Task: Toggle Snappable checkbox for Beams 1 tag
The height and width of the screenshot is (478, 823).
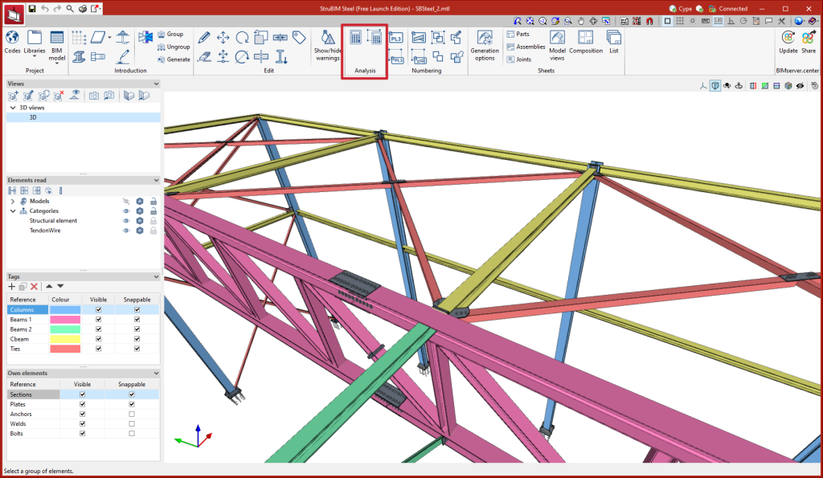Action: (x=137, y=320)
